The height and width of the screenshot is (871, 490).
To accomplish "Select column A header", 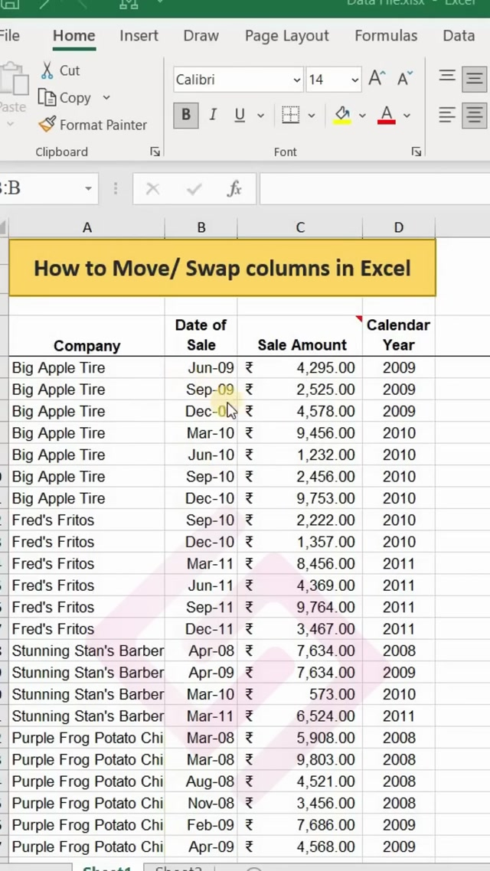I will [87, 227].
